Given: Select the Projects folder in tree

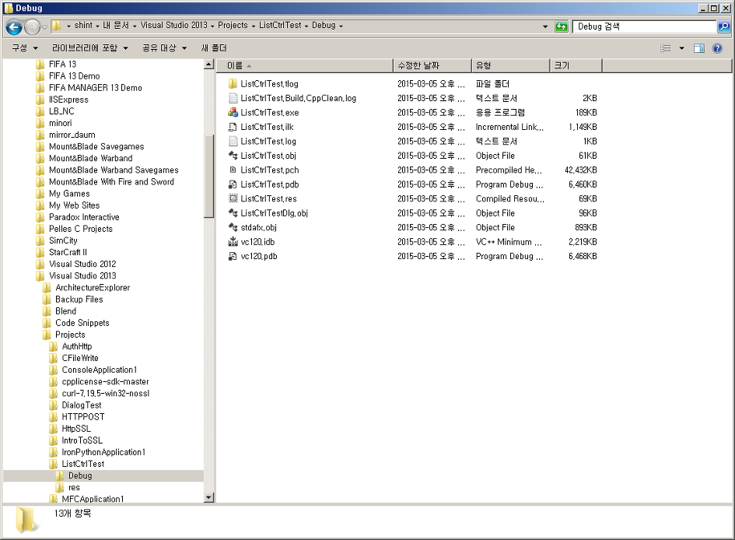Looking at the screenshot, I should click(70, 335).
